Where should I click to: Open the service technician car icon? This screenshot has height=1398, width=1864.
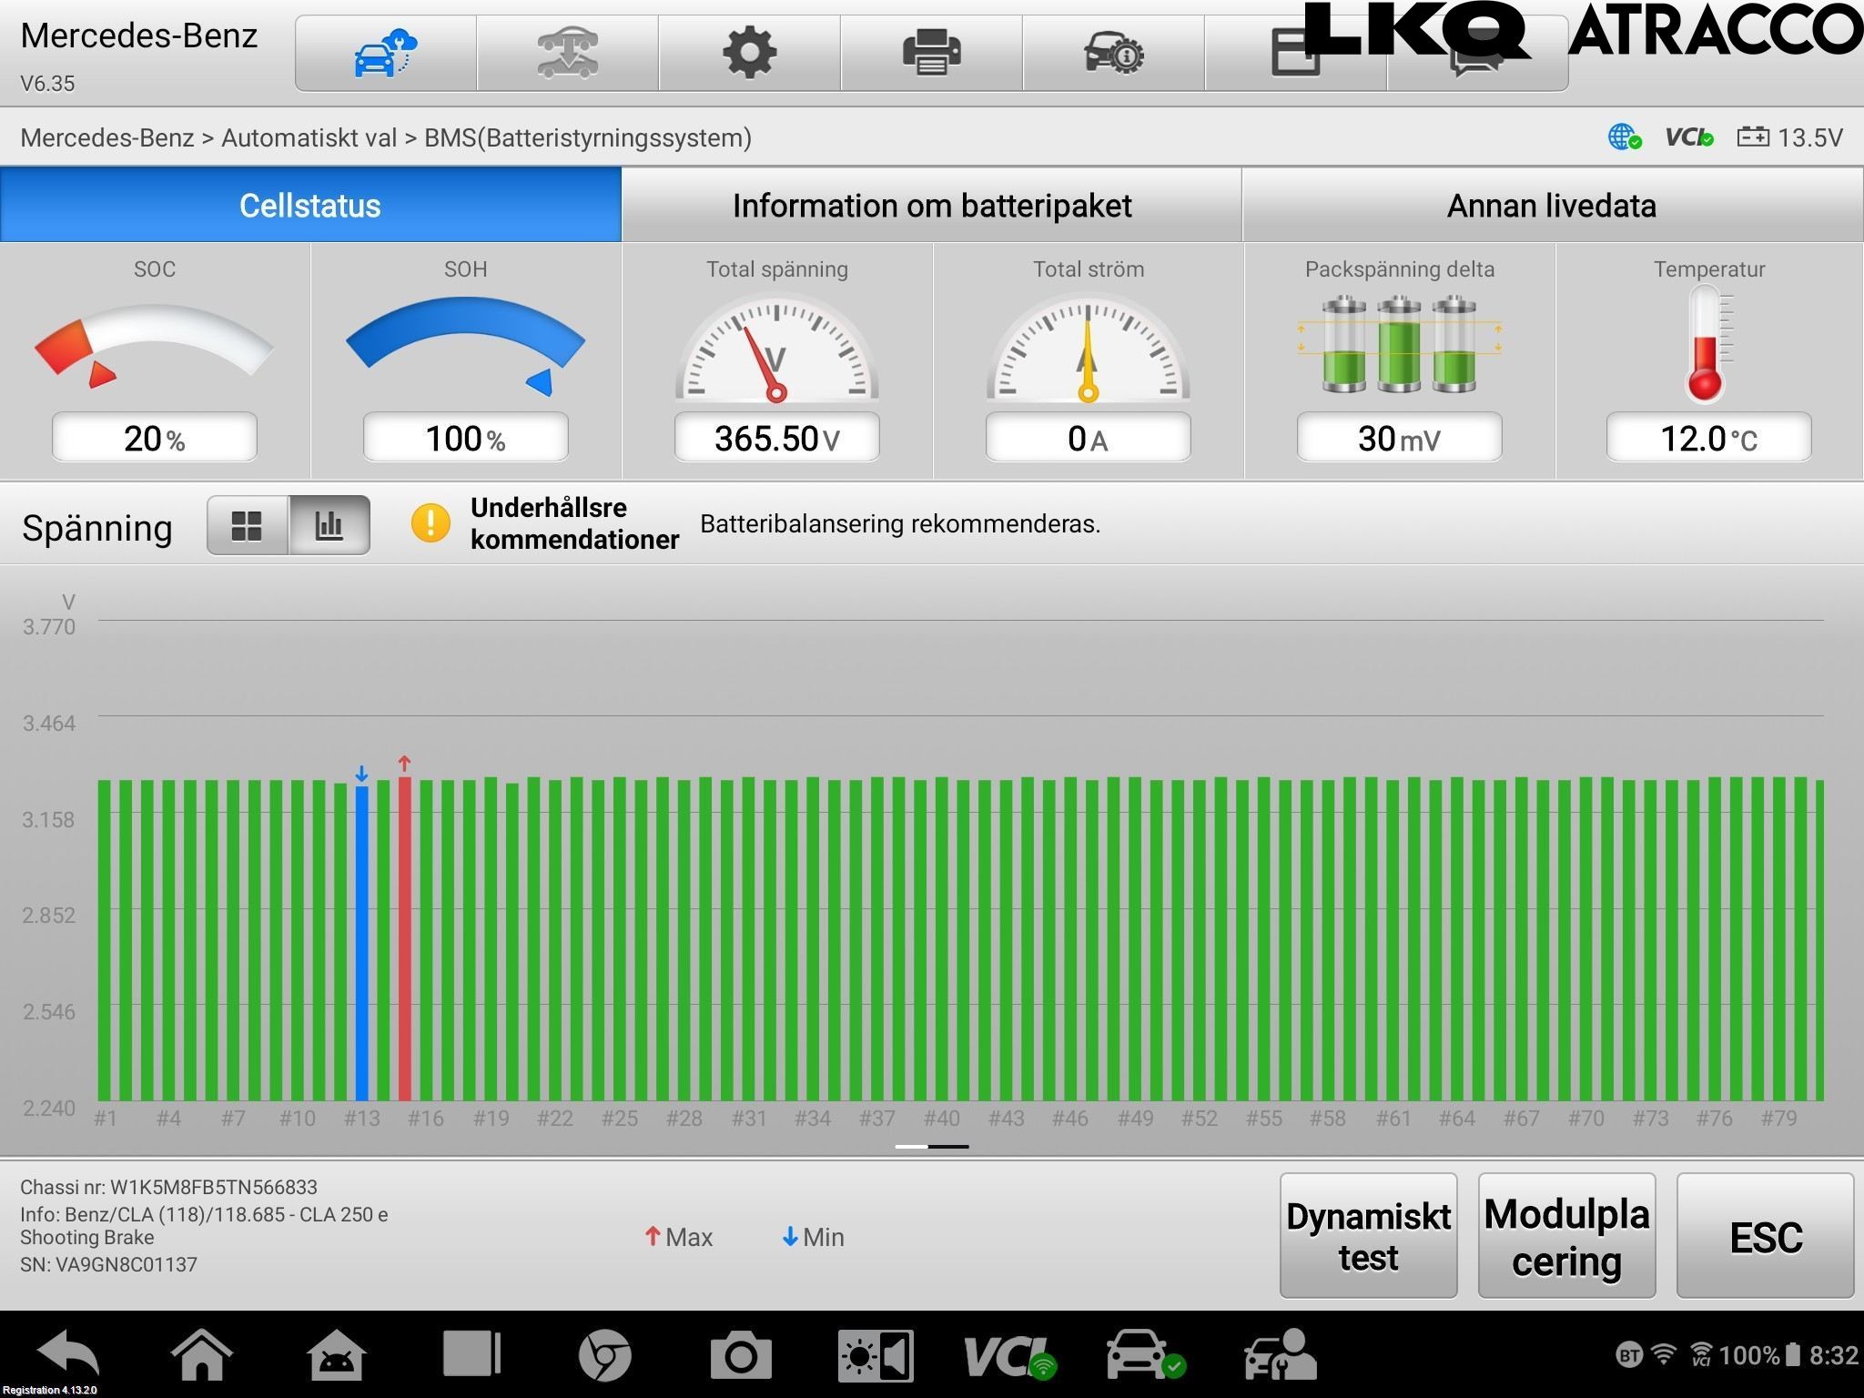pos(1281,1355)
